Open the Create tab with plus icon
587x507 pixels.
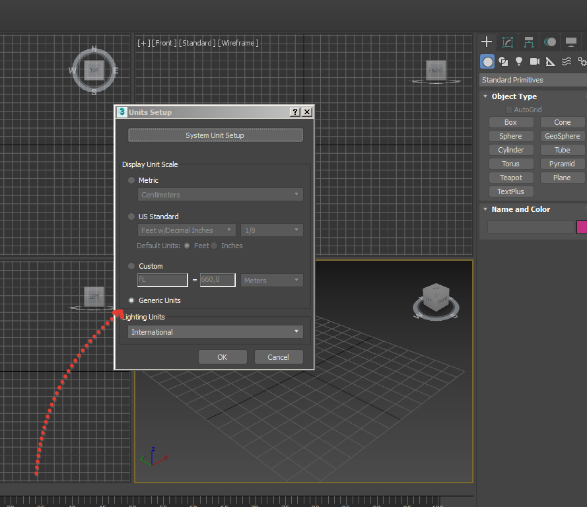[x=486, y=42]
